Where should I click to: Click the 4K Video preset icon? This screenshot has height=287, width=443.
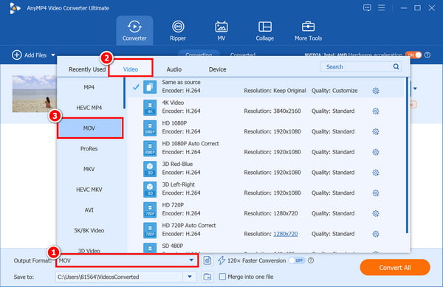click(x=150, y=108)
